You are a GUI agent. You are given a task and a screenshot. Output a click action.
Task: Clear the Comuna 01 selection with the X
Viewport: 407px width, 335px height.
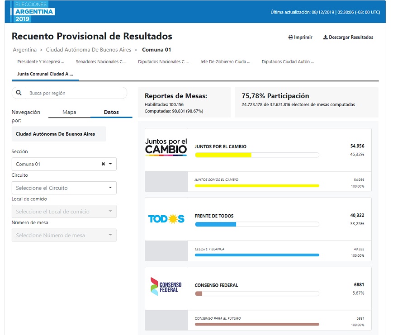[103, 164]
